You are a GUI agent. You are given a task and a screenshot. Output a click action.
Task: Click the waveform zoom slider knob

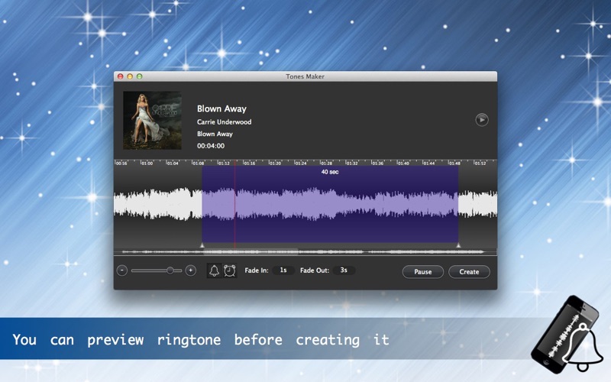[x=170, y=270]
